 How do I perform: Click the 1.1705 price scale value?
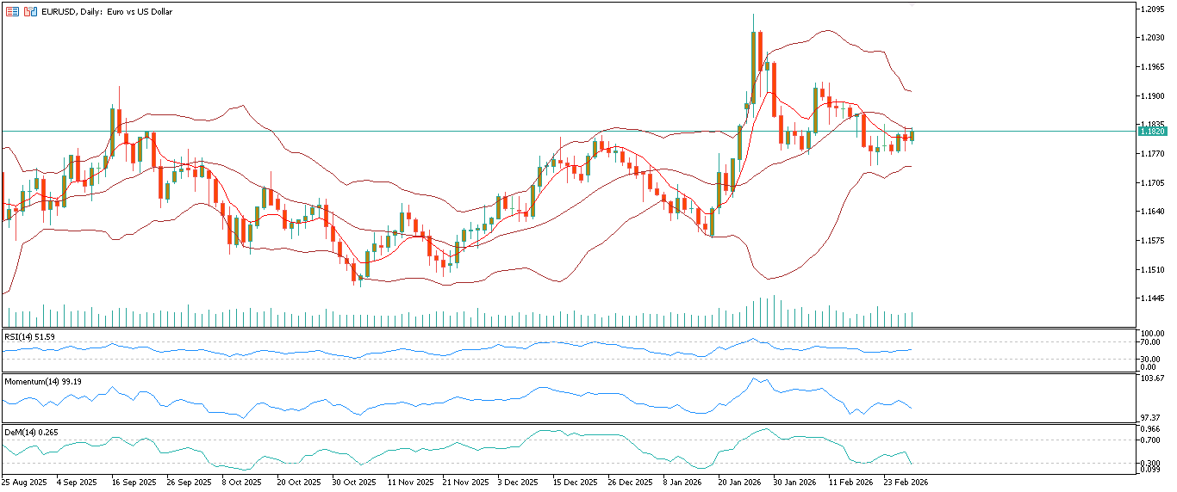tap(1153, 183)
